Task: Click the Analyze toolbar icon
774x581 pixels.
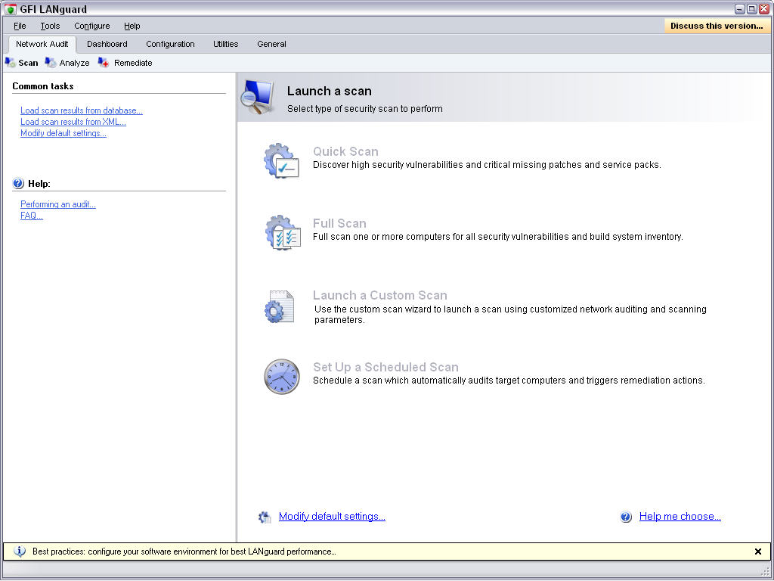Action: (51, 63)
